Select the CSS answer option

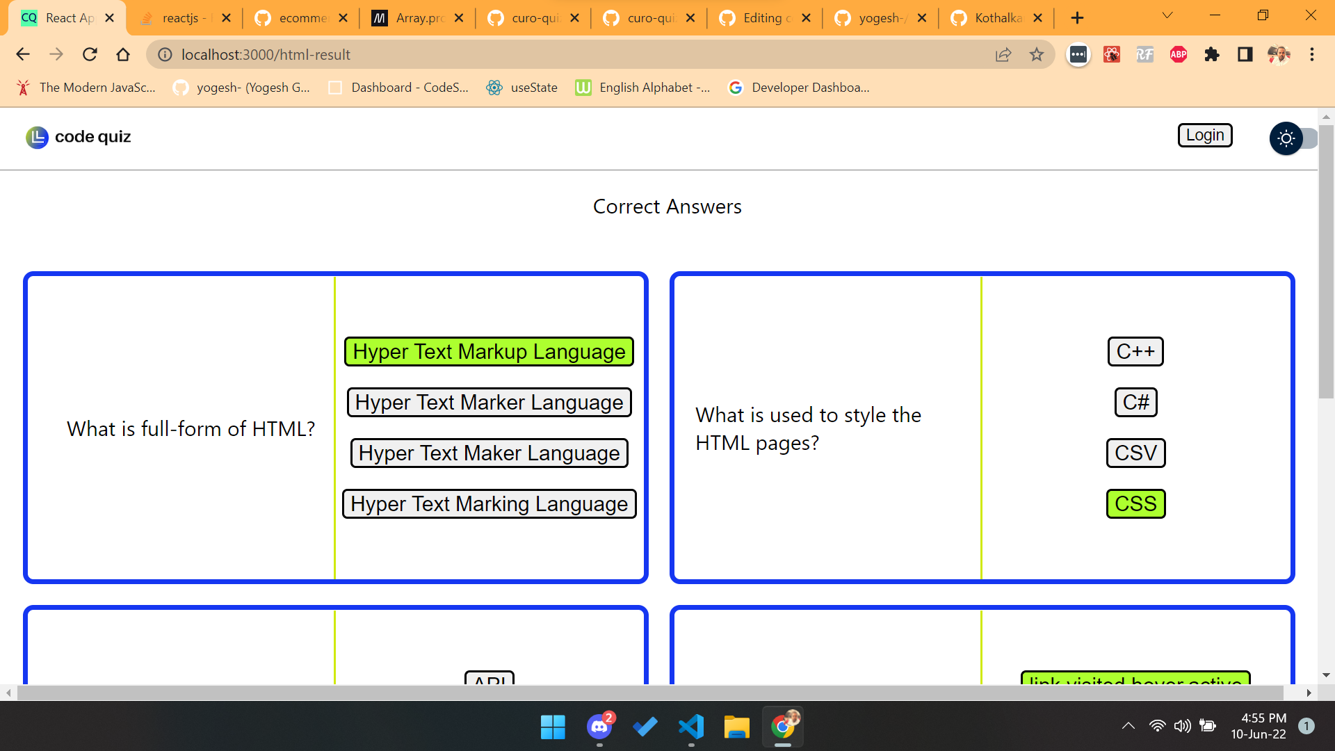click(1135, 504)
